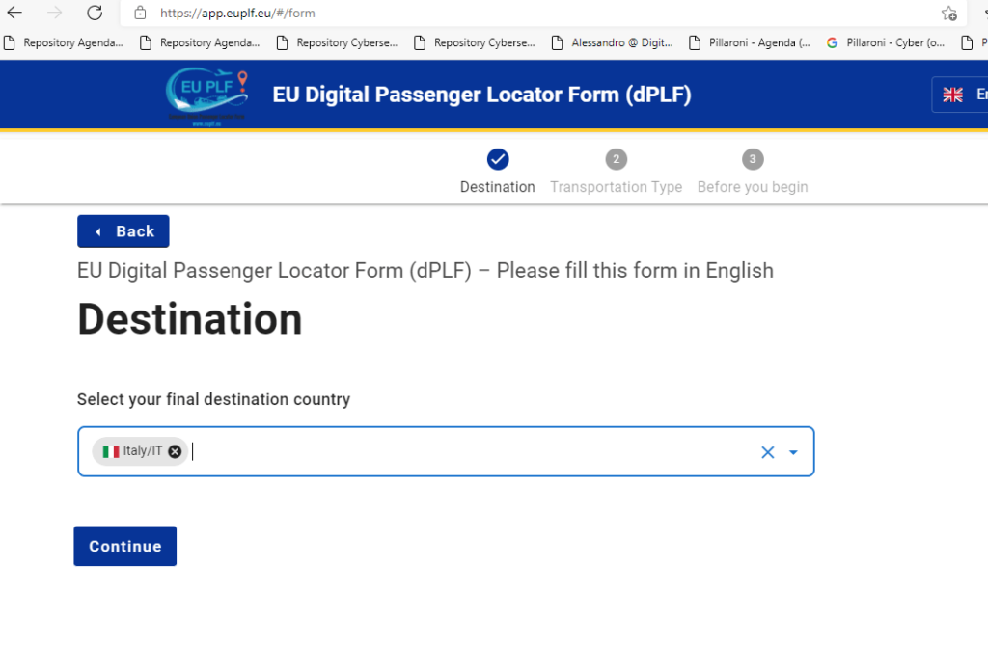This screenshot has height=649, width=988.
Task: Click step 2 circle for Transportation Type
Action: [616, 159]
